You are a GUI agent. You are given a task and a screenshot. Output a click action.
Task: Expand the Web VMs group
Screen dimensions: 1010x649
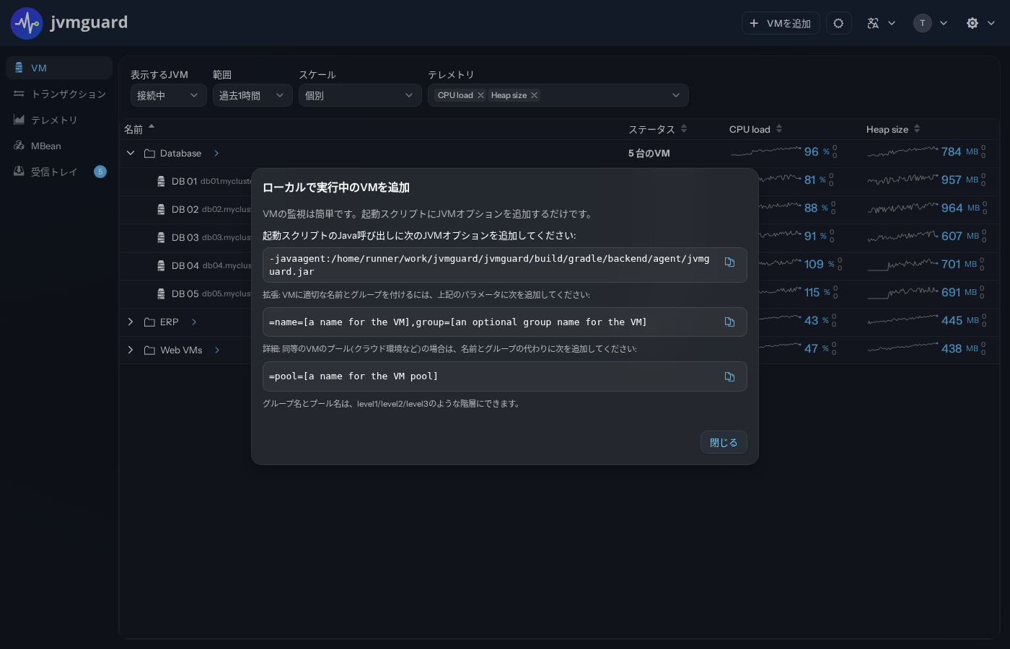[x=131, y=350]
